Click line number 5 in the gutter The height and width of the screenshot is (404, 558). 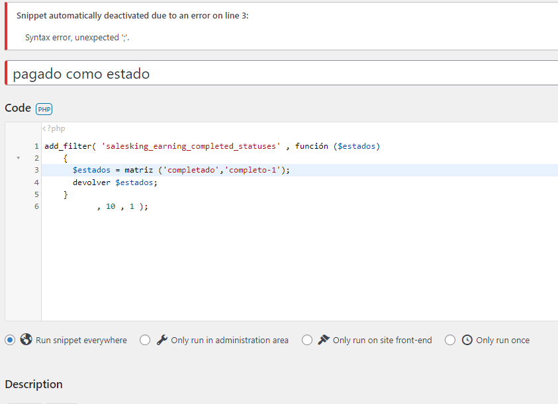(x=36, y=194)
